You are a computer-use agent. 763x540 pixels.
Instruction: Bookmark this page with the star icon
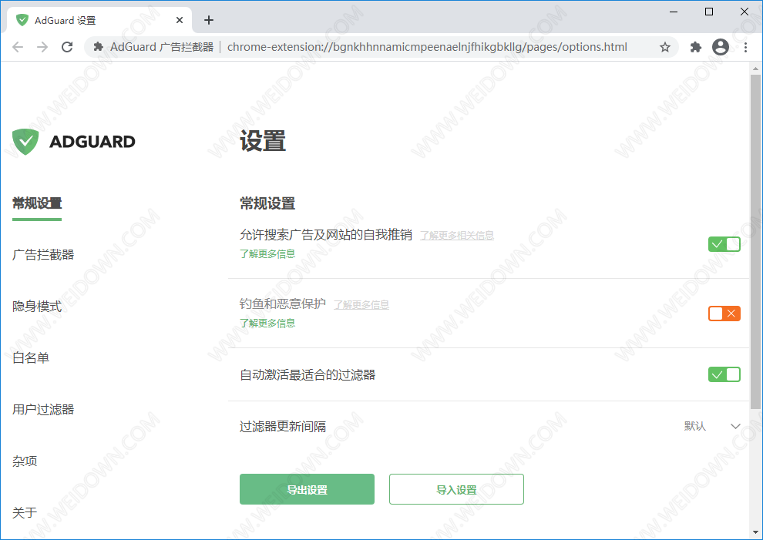664,47
